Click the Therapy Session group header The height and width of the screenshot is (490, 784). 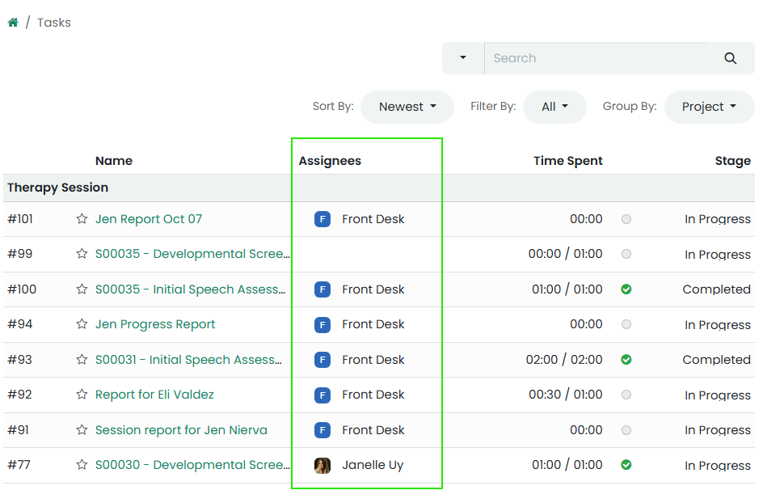(x=58, y=188)
